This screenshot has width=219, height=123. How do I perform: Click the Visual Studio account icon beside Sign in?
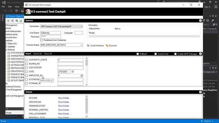click(216, 7)
